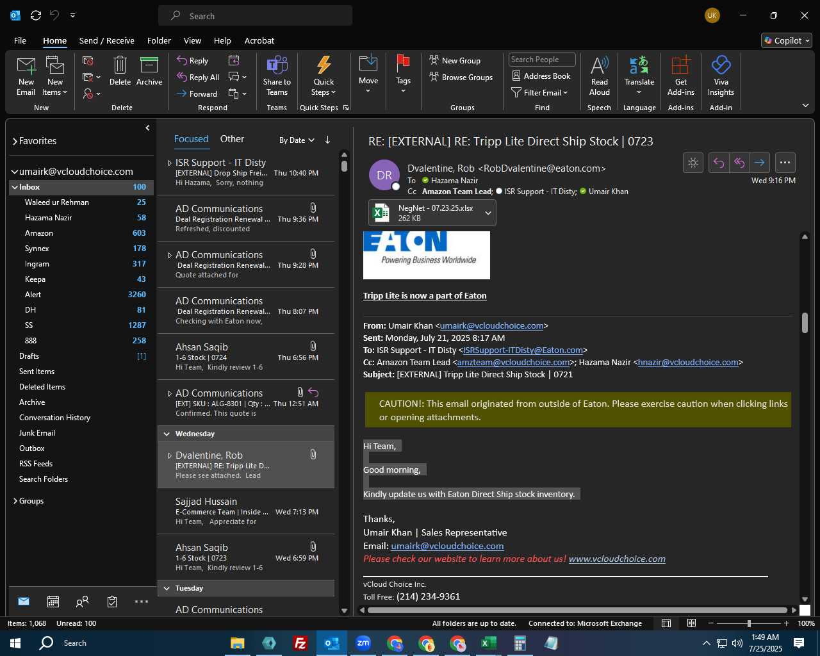Click the Undo icon in title bar
The width and height of the screenshot is (820, 656).
[x=54, y=15]
